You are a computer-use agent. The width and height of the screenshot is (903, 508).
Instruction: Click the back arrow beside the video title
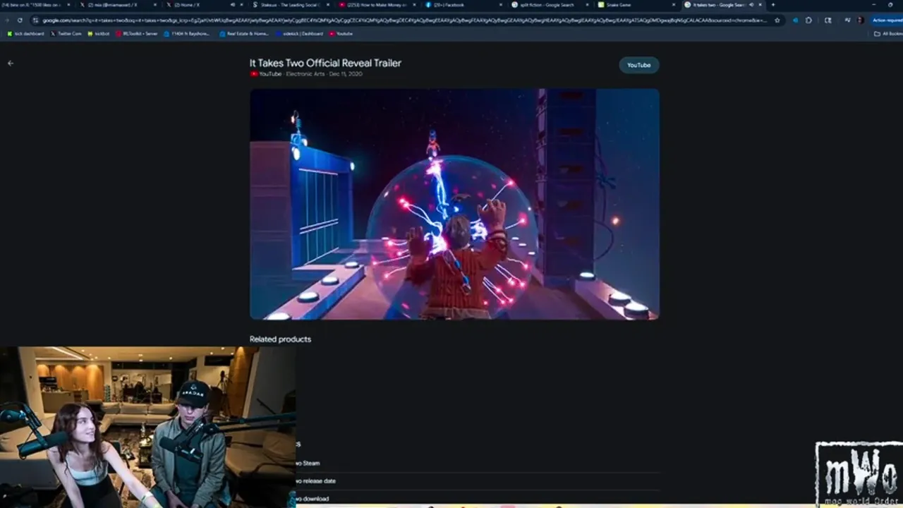[10, 63]
